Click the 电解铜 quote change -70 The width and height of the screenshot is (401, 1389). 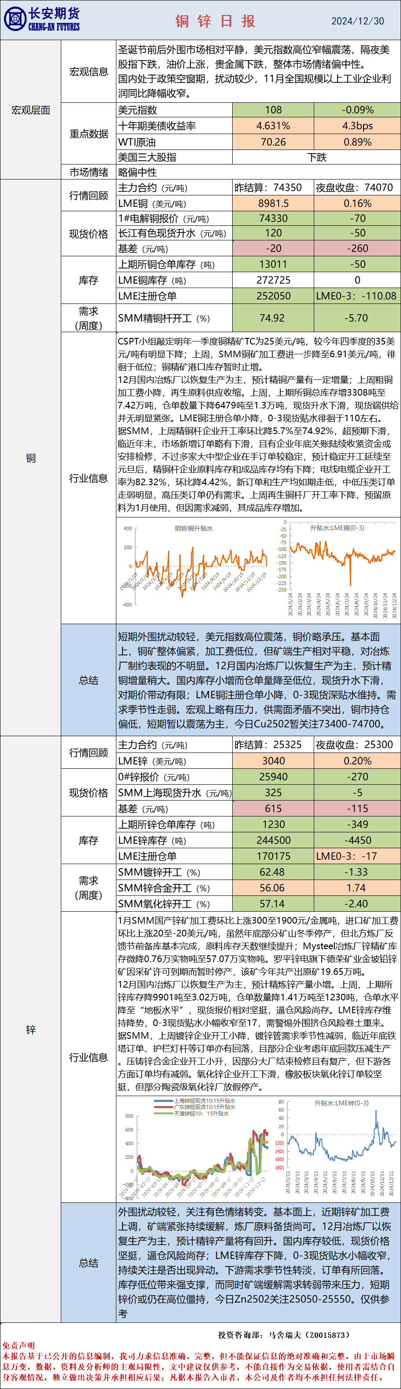357,218
